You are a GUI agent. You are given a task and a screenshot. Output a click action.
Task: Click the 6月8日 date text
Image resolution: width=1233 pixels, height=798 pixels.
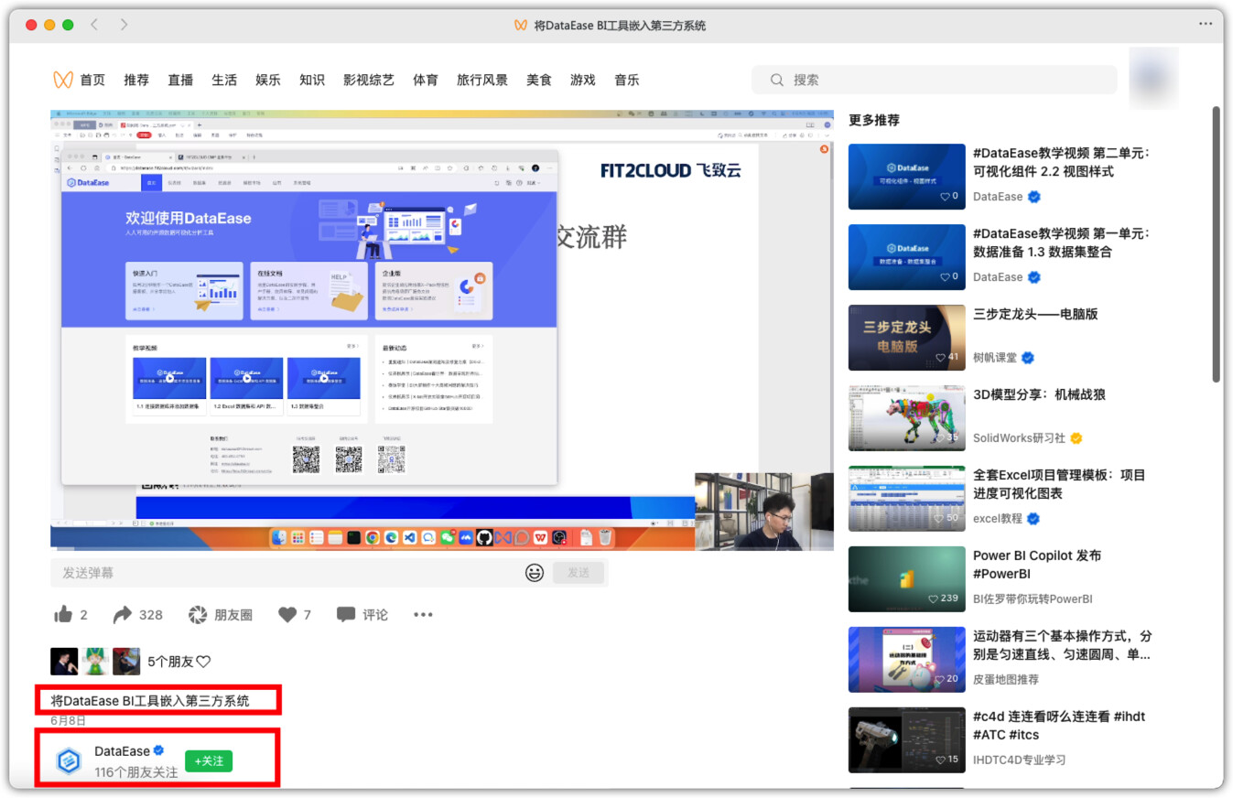click(68, 721)
